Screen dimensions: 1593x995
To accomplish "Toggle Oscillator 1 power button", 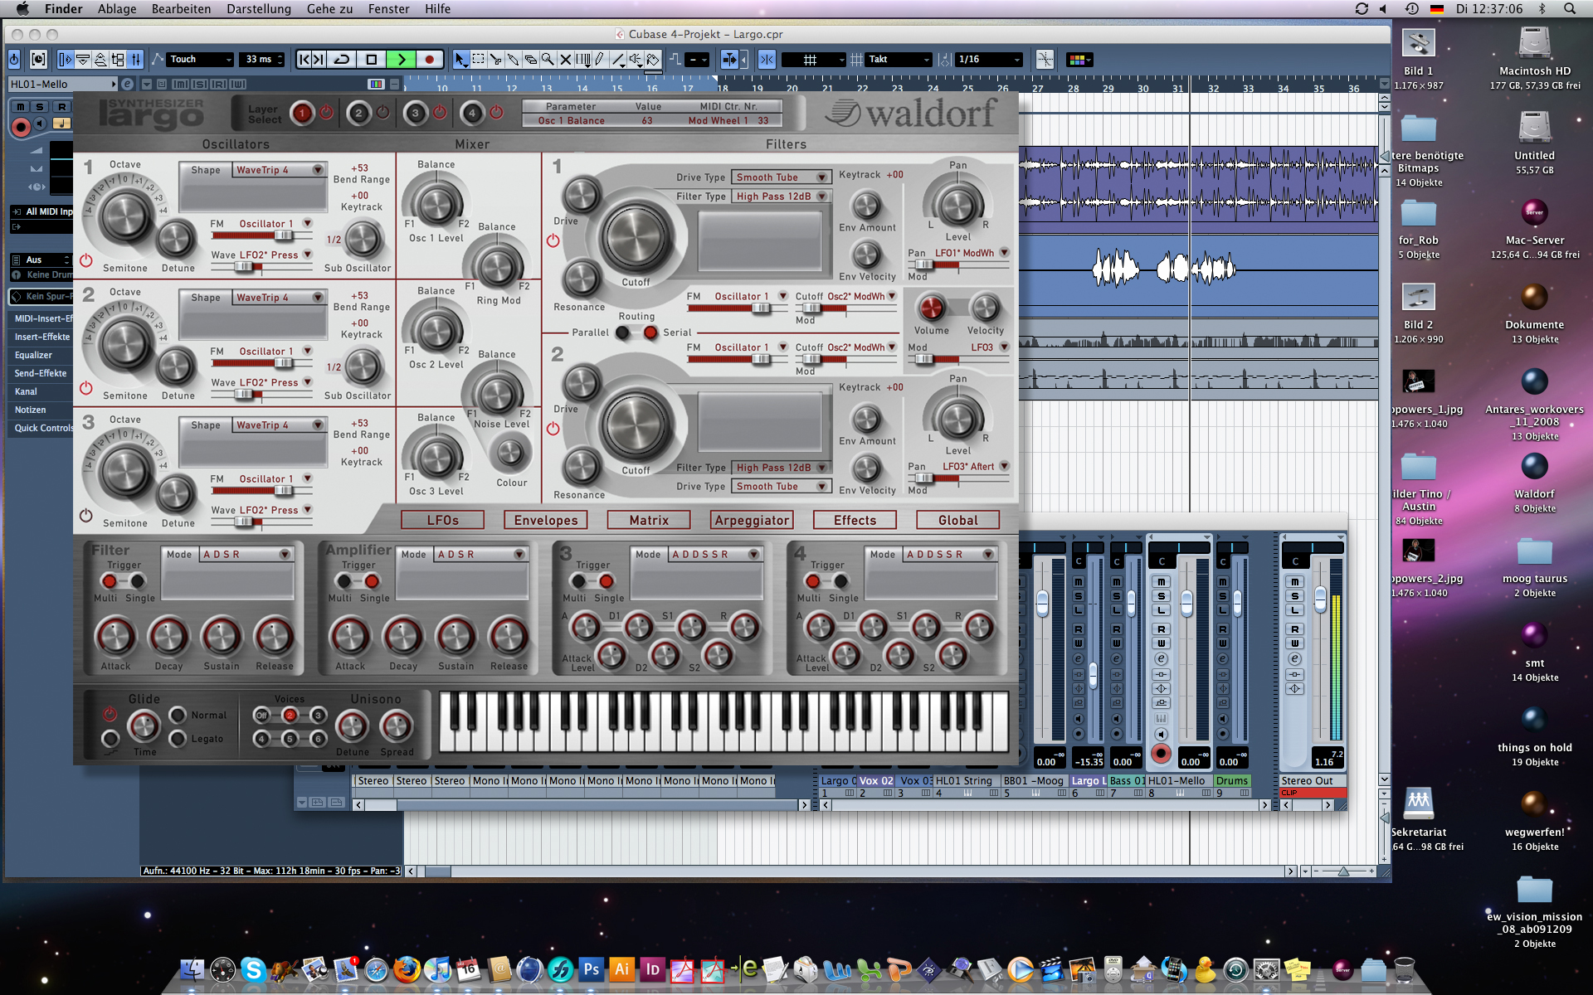I will (x=85, y=260).
